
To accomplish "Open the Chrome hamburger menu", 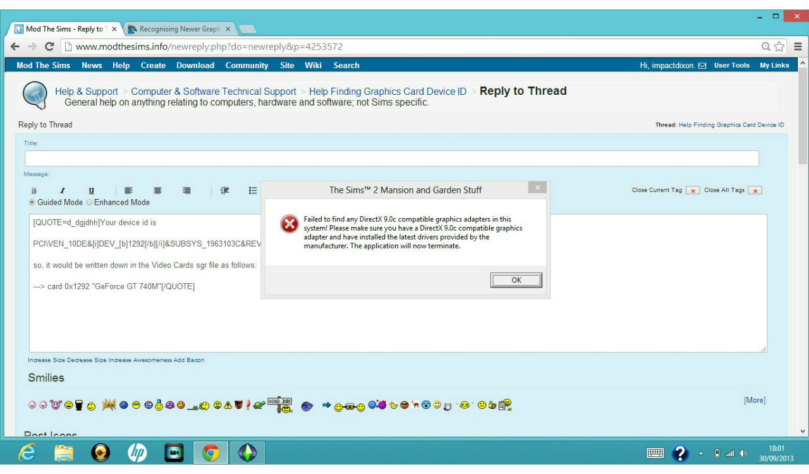I will point(798,47).
